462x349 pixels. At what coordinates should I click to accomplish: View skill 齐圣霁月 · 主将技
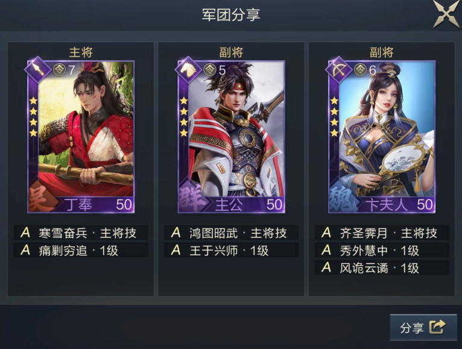tap(382, 233)
